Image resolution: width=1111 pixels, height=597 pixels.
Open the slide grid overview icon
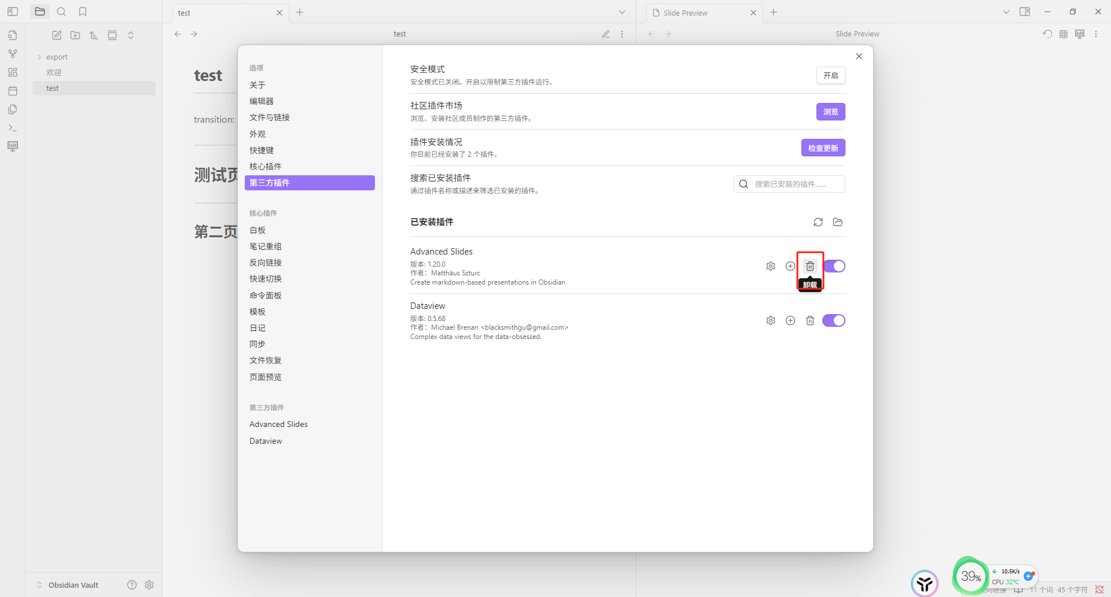pyautogui.click(x=1063, y=34)
